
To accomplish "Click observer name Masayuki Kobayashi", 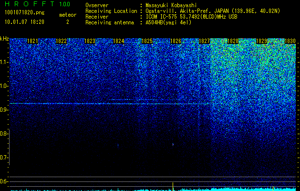I will tap(171, 5).
